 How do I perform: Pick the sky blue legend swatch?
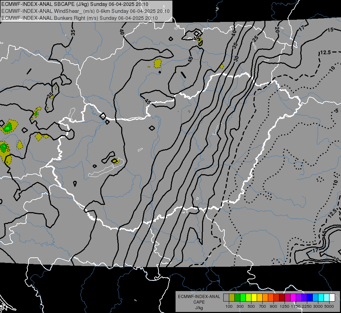[x=315, y=298]
